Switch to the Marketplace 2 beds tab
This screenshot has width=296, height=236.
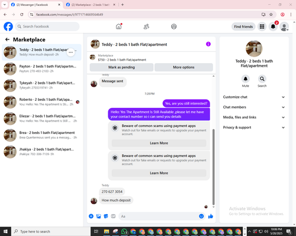[91, 5]
